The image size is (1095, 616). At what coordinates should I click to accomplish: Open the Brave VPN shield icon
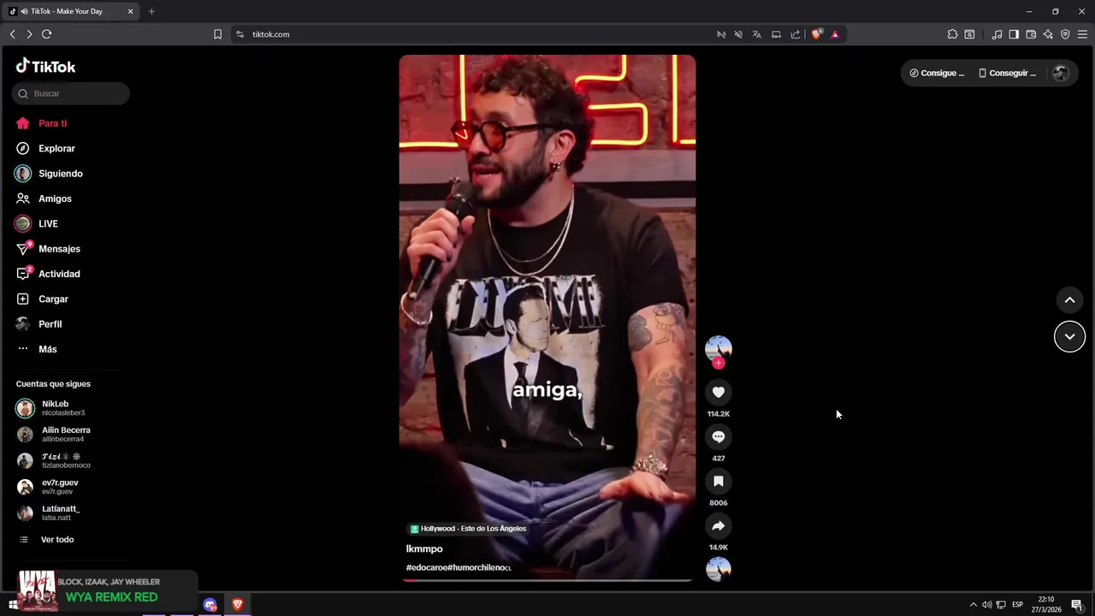tap(1065, 34)
